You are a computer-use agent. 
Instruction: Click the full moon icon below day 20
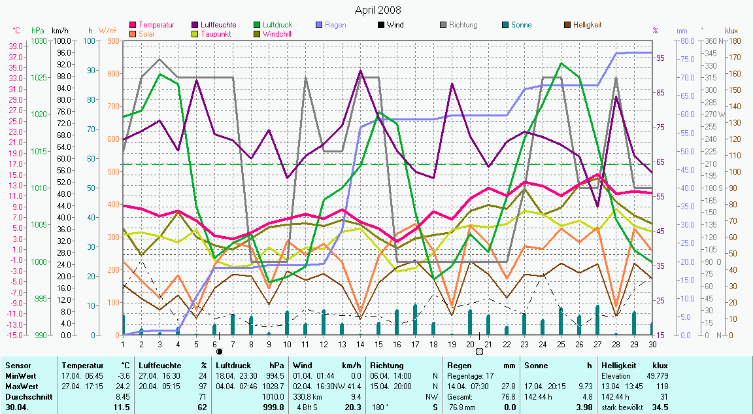tap(479, 351)
